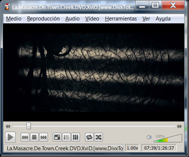Toggle shuffle random playback

[98, 137]
